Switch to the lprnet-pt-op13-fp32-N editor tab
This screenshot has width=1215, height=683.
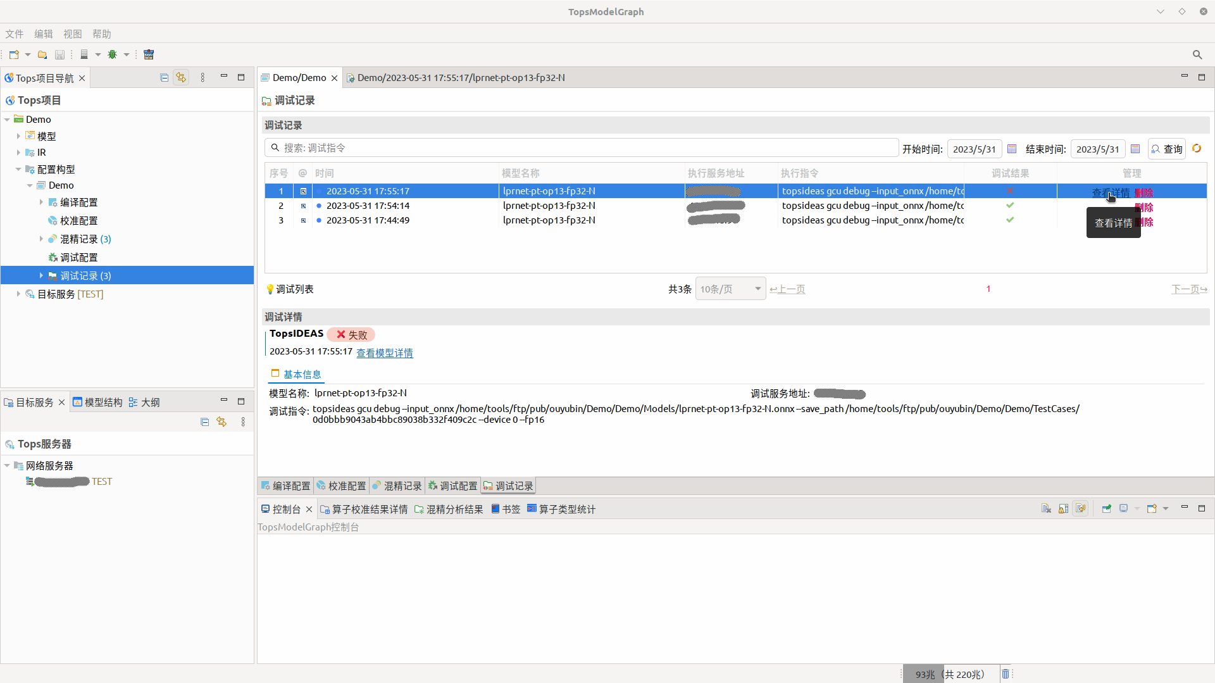(456, 77)
